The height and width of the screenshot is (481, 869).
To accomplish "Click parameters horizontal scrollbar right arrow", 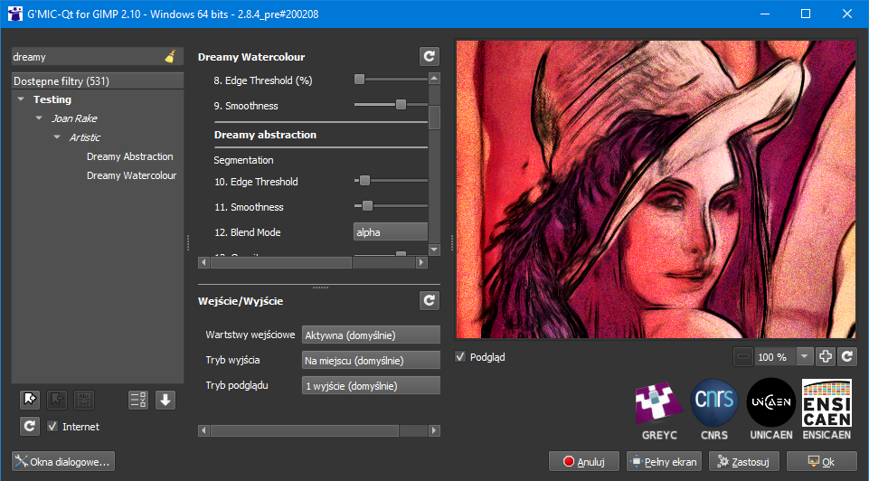I will pos(422,262).
